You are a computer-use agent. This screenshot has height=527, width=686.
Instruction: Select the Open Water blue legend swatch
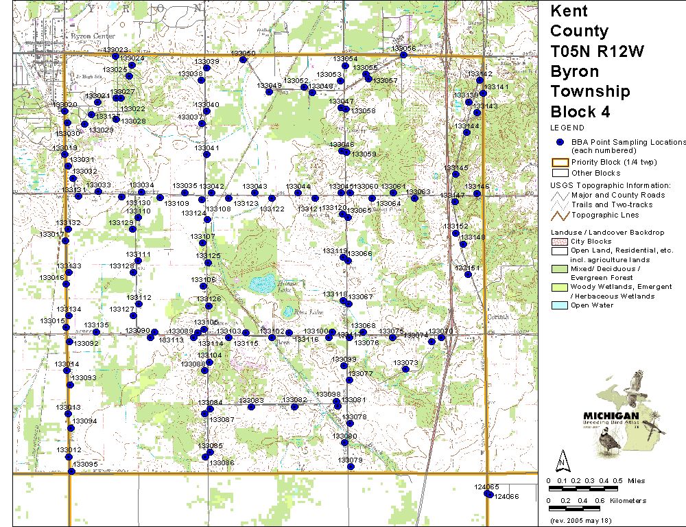coord(560,305)
